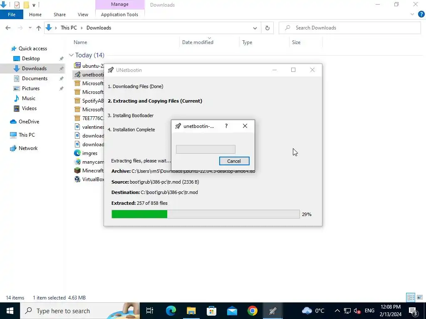Image resolution: width=426 pixels, height=319 pixels.
Task: Click the extraction progress bar at 29%
Action: 206,214
